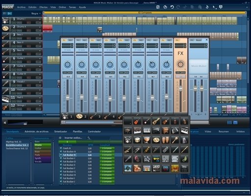
Task: Open the Efectos menu
Action: pos(43,7)
